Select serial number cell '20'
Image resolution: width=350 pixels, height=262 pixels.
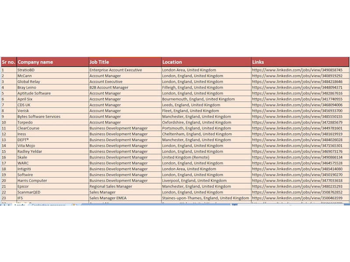click(x=9, y=180)
